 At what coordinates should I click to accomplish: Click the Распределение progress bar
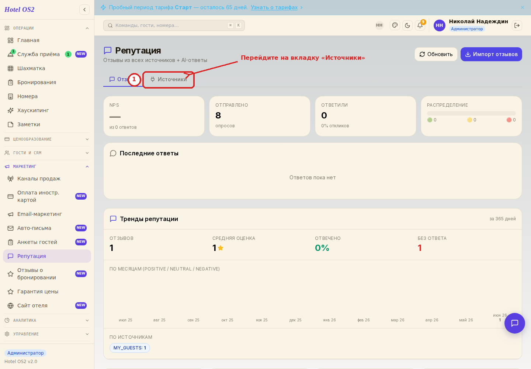471,113
